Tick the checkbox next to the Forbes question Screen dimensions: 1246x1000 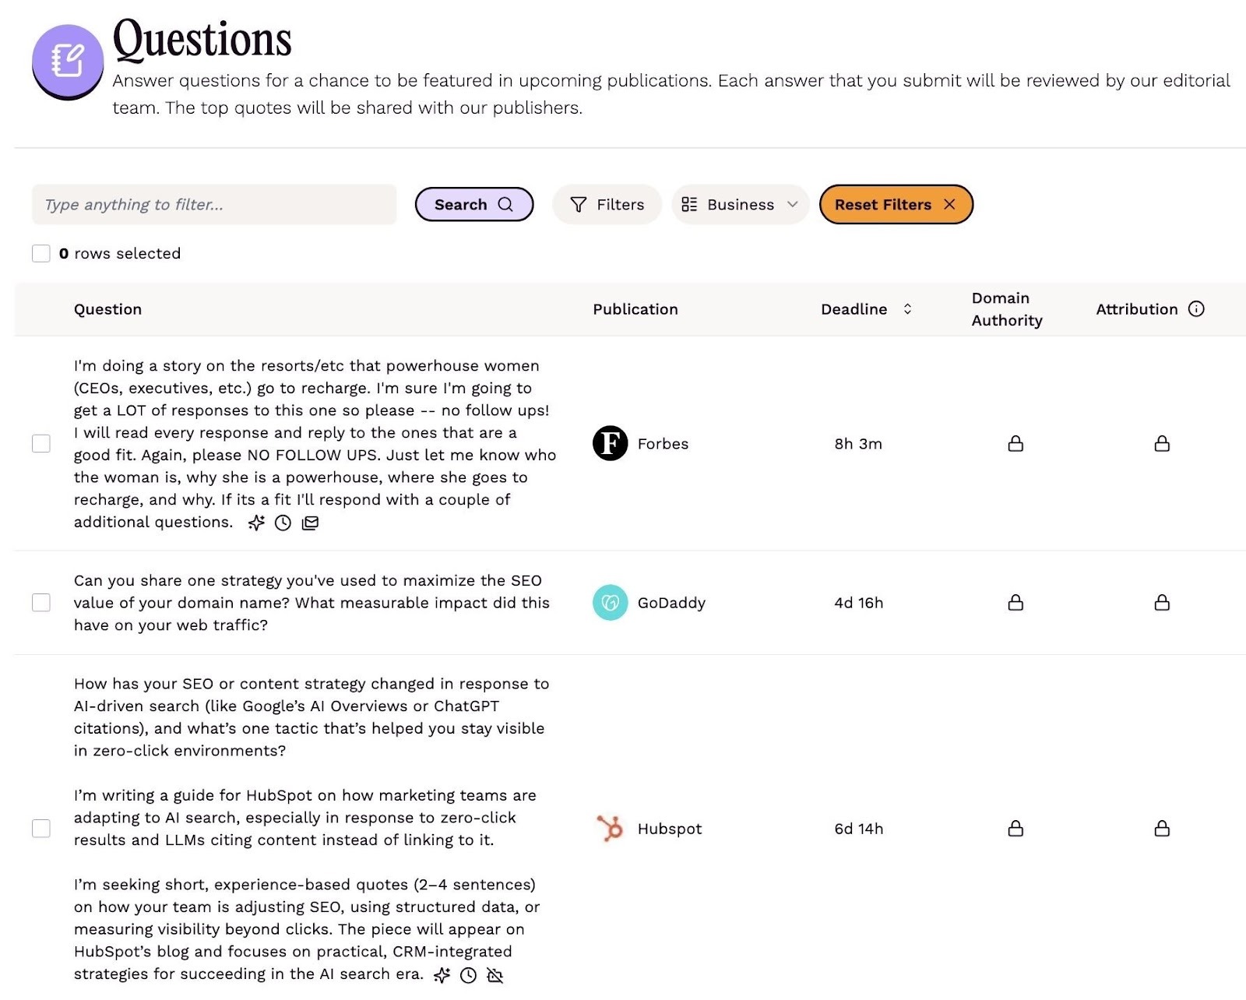click(x=40, y=444)
